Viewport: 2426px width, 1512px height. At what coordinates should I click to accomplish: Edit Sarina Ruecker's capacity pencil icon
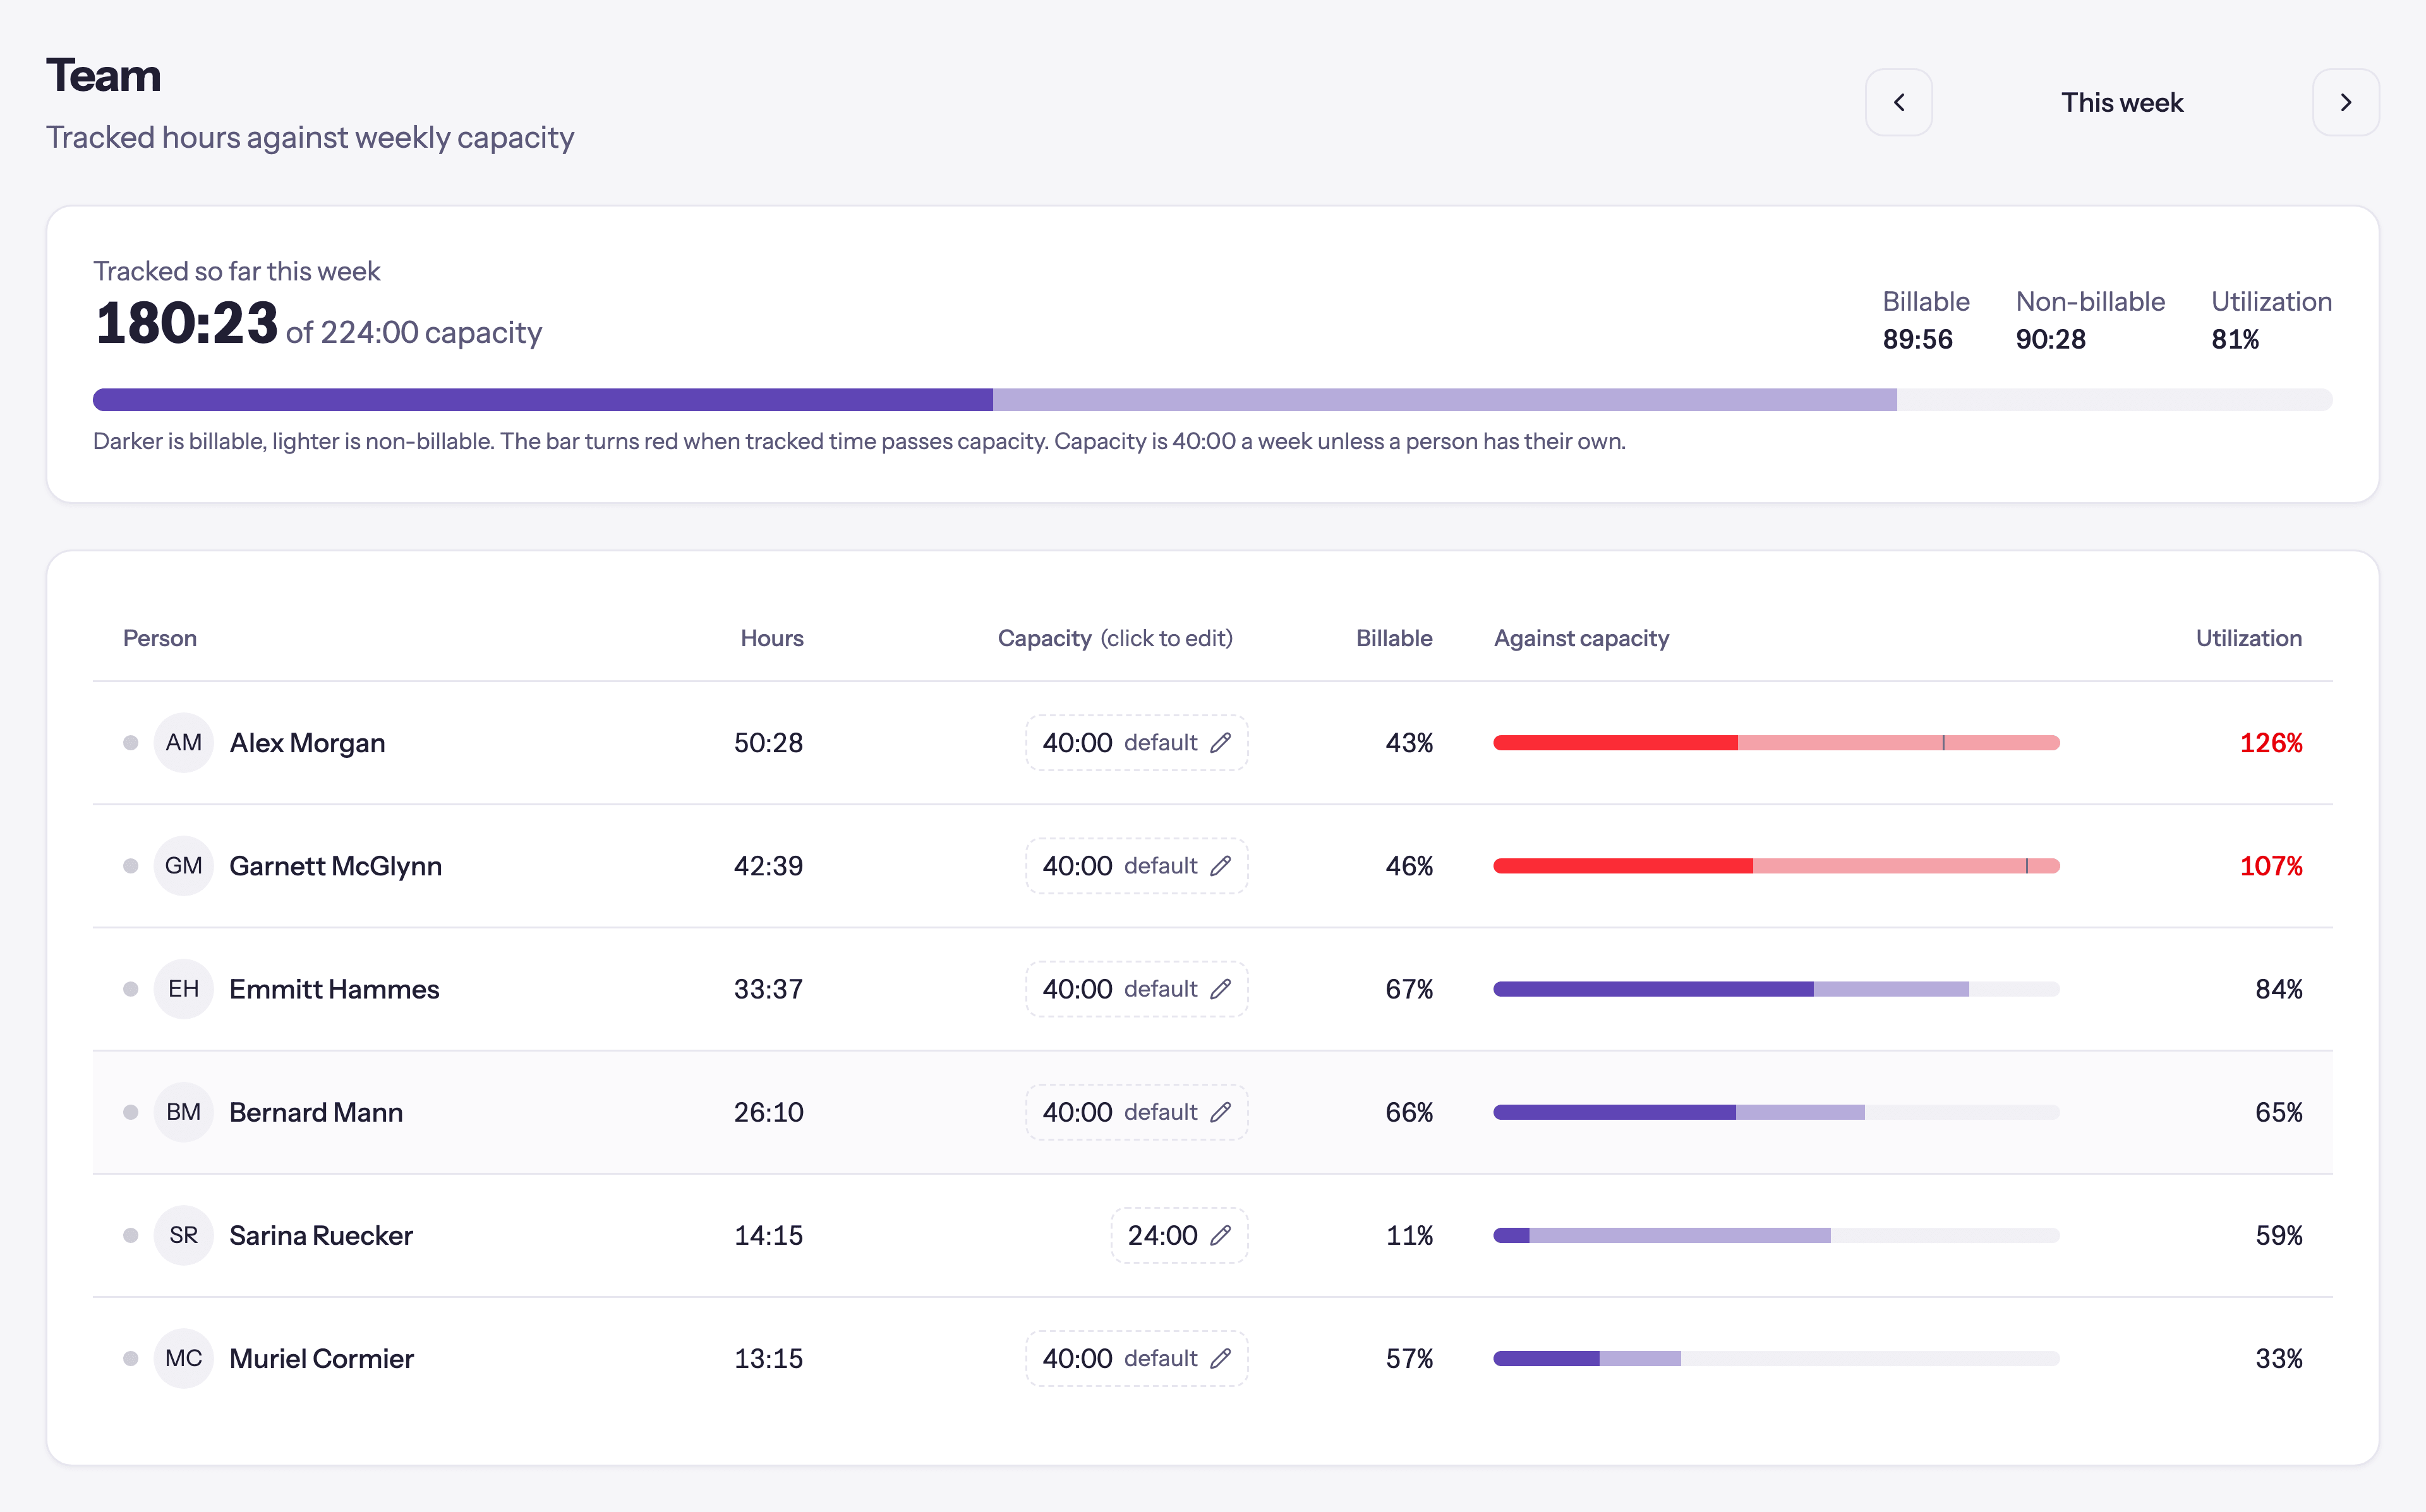(x=1220, y=1235)
